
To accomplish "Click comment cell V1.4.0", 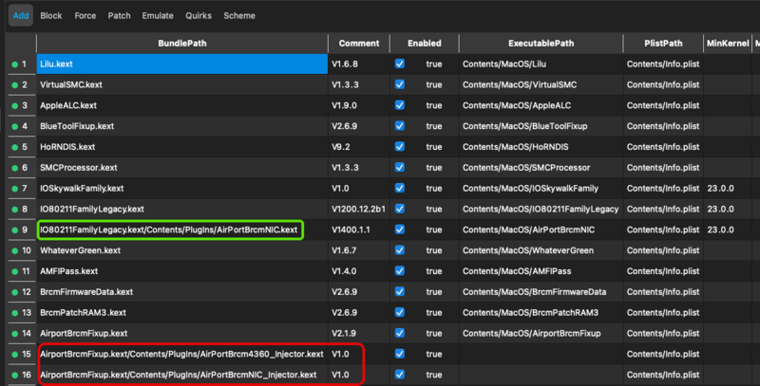I will (x=359, y=271).
